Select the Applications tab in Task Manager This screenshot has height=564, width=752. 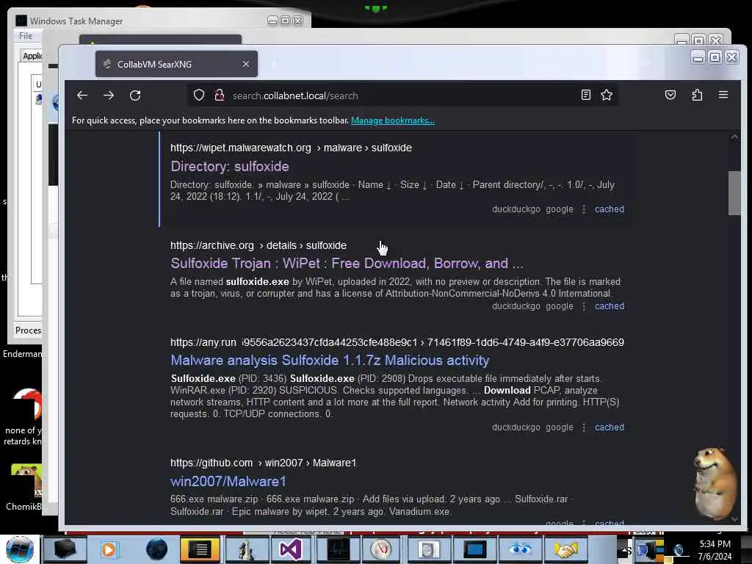pos(32,56)
